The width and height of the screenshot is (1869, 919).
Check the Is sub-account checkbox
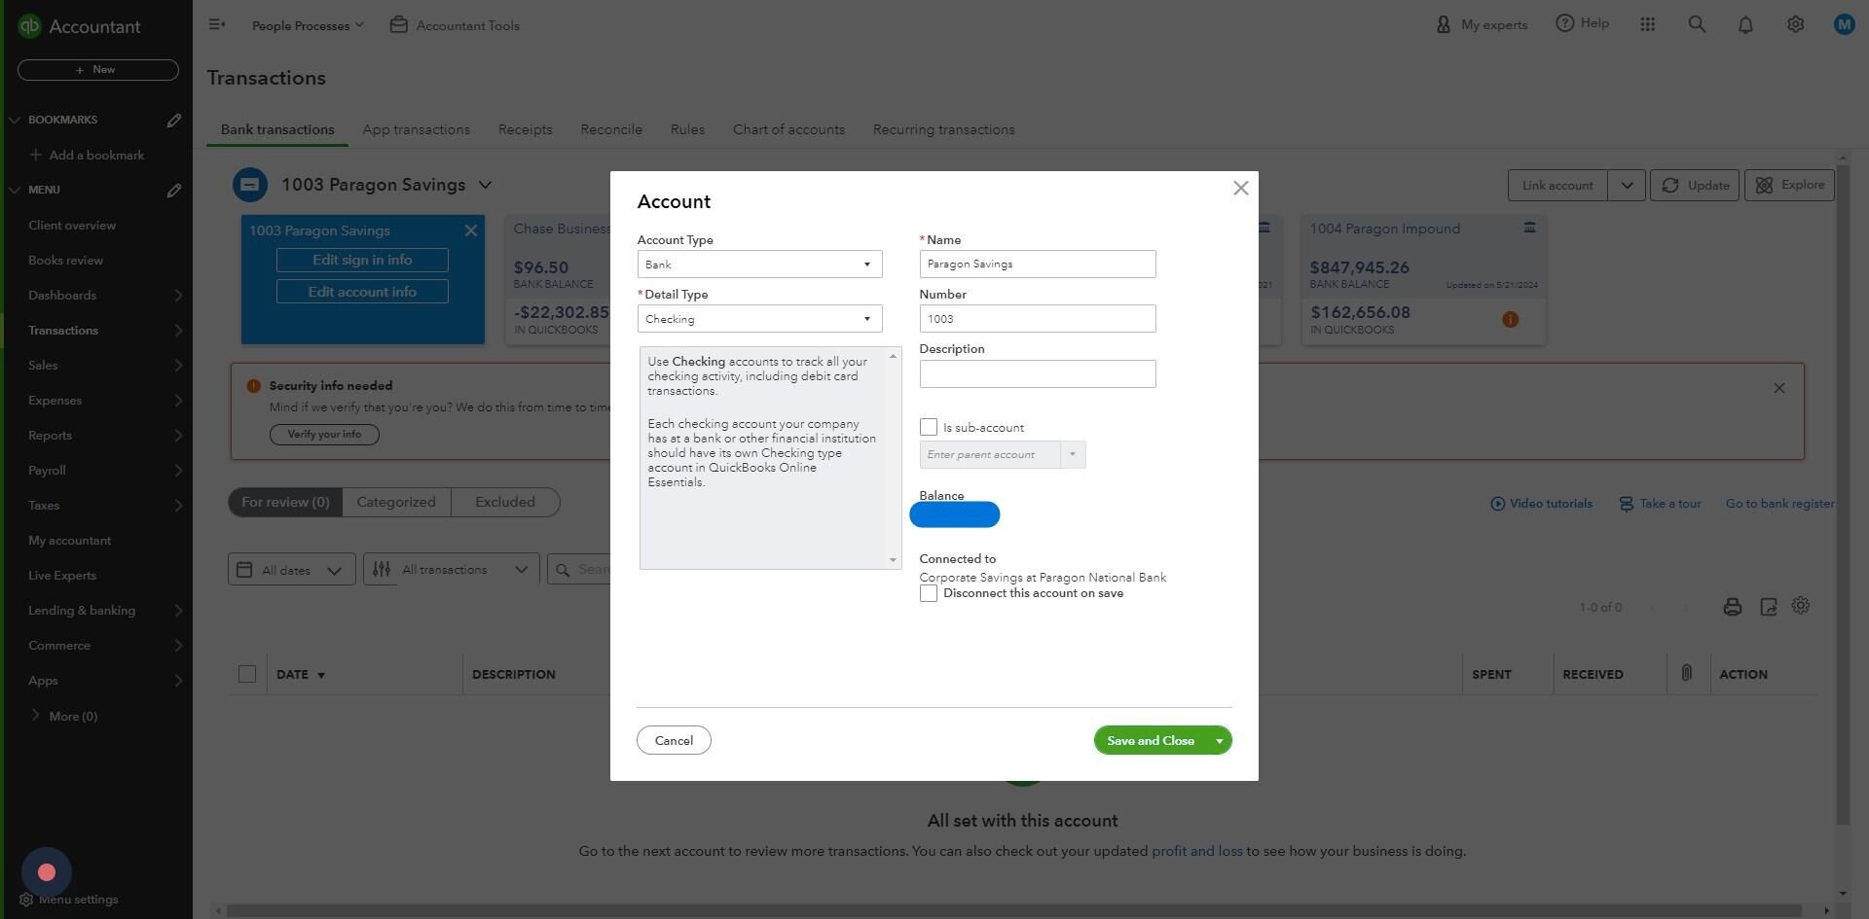929,428
